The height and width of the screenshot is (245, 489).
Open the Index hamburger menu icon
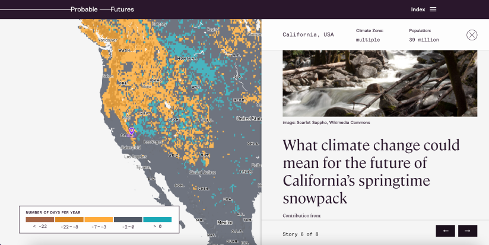coord(433,9)
